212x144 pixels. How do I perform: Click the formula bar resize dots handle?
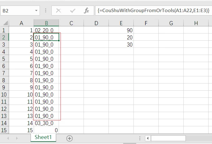46,11
